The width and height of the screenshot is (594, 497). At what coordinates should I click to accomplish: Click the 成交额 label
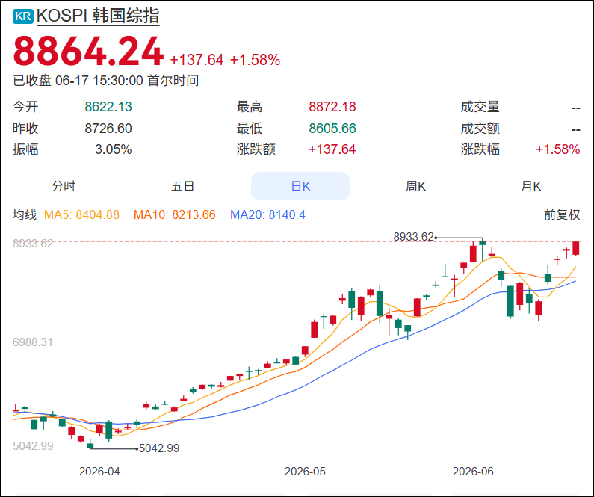(480, 129)
